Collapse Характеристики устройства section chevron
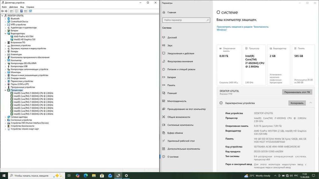 click(311, 103)
